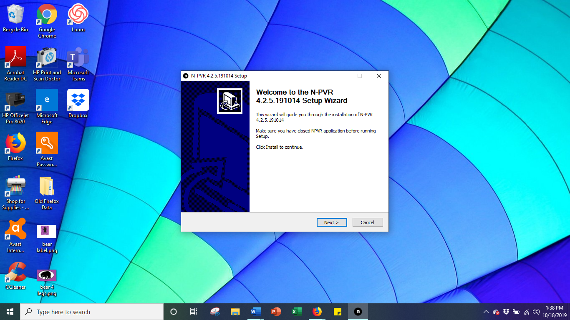Viewport: 570px width, 320px height.
Task: Click the Welcome to the N-PVR heading
Action: click(301, 96)
